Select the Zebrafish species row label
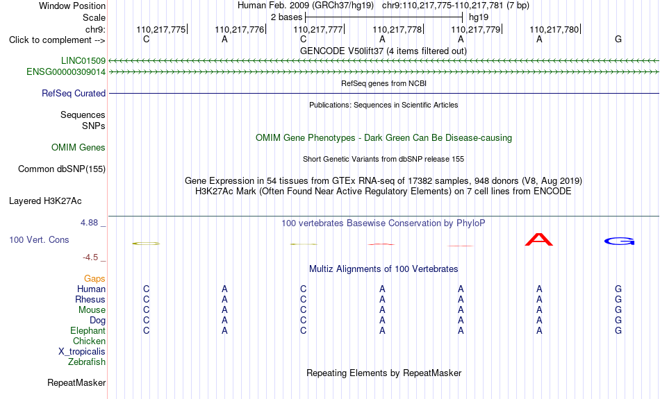The height and width of the screenshot is (399, 660). [x=87, y=362]
